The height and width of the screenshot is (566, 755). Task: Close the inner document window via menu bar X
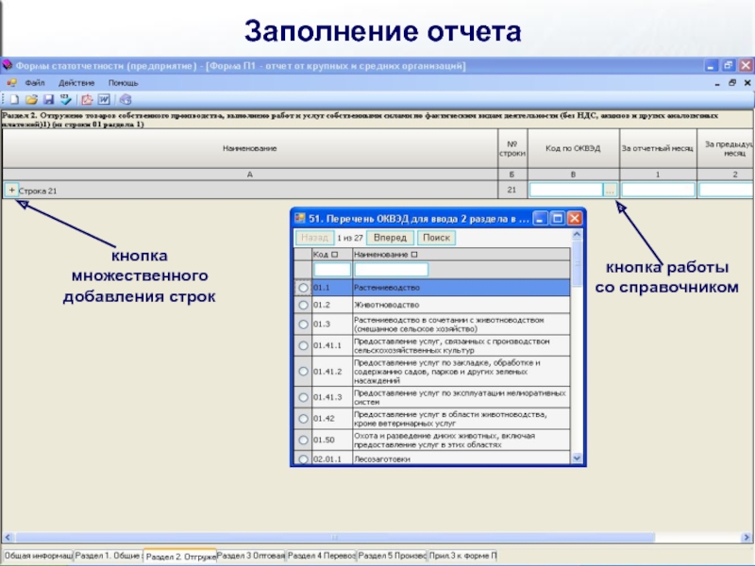pyautogui.click(x=747, y=83)
